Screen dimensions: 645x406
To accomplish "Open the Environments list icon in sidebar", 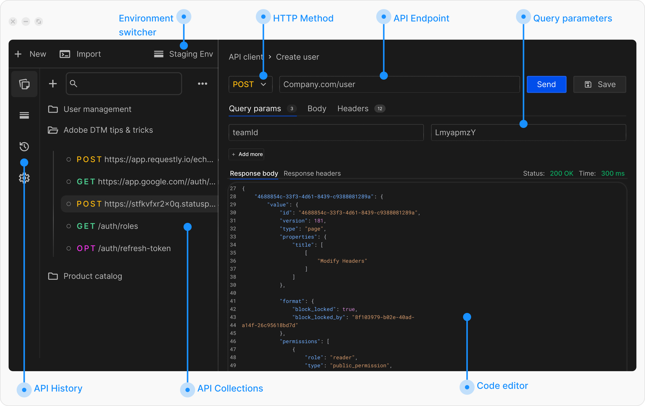I will coord(24,115).
